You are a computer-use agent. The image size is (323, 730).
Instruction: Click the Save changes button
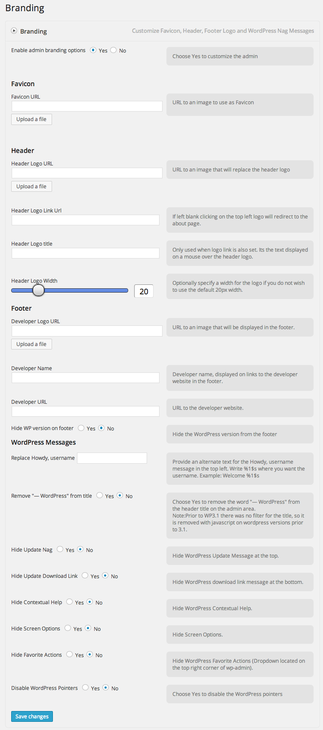(x=32, y=716)
